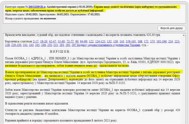The height and width of the screenshot is (124, 189).
Task: Open the article link 159-165
Action: coord(131,41)
